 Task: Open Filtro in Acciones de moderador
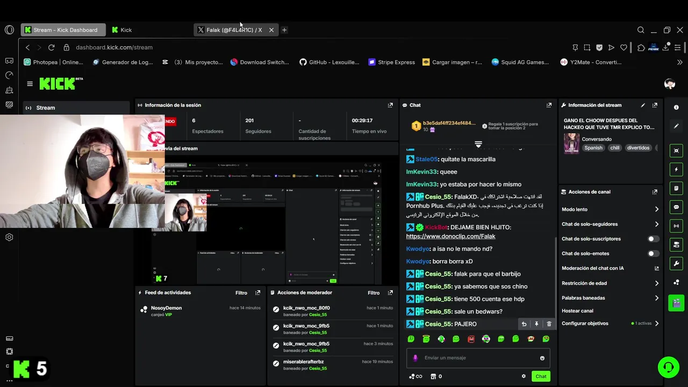pyautogui.click(x=374, y=293)
